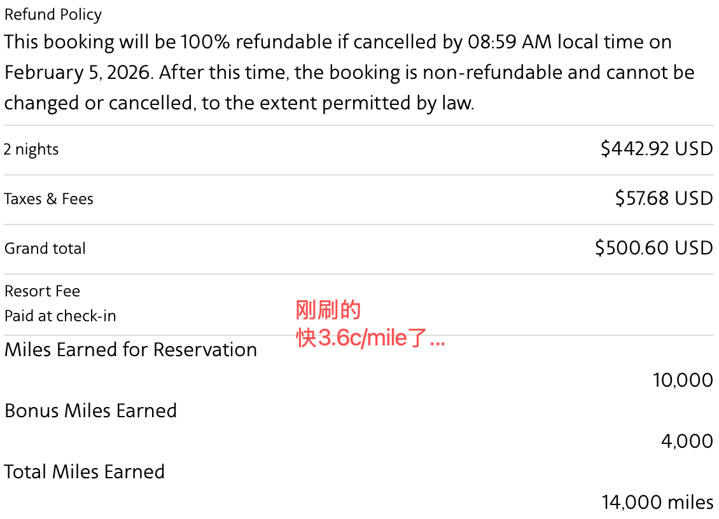This screenshot has width=719, height=519.
Task: Select the 2 nights label
Action: point(31,149)
